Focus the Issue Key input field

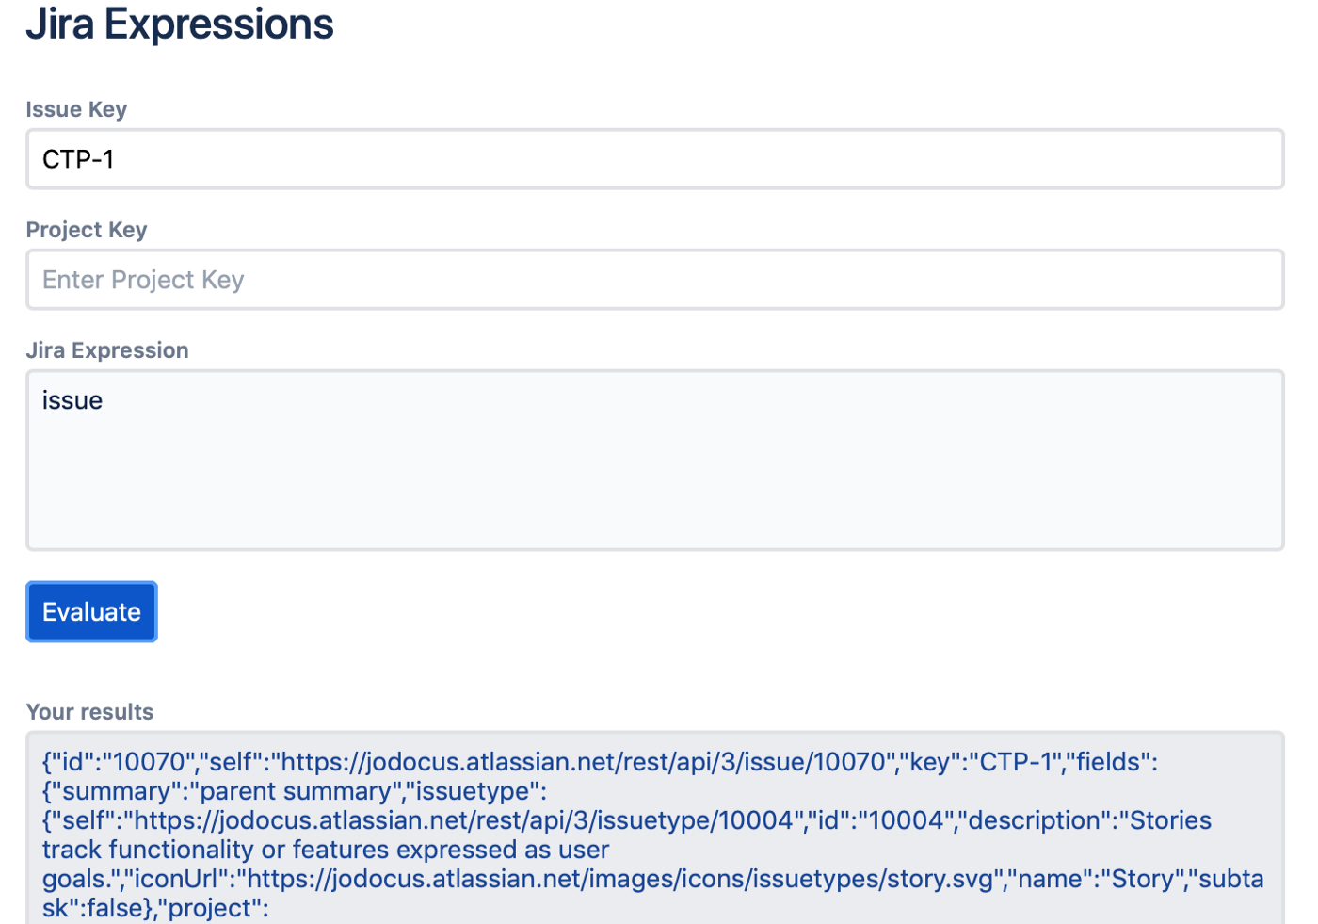(x=654, y=159)
